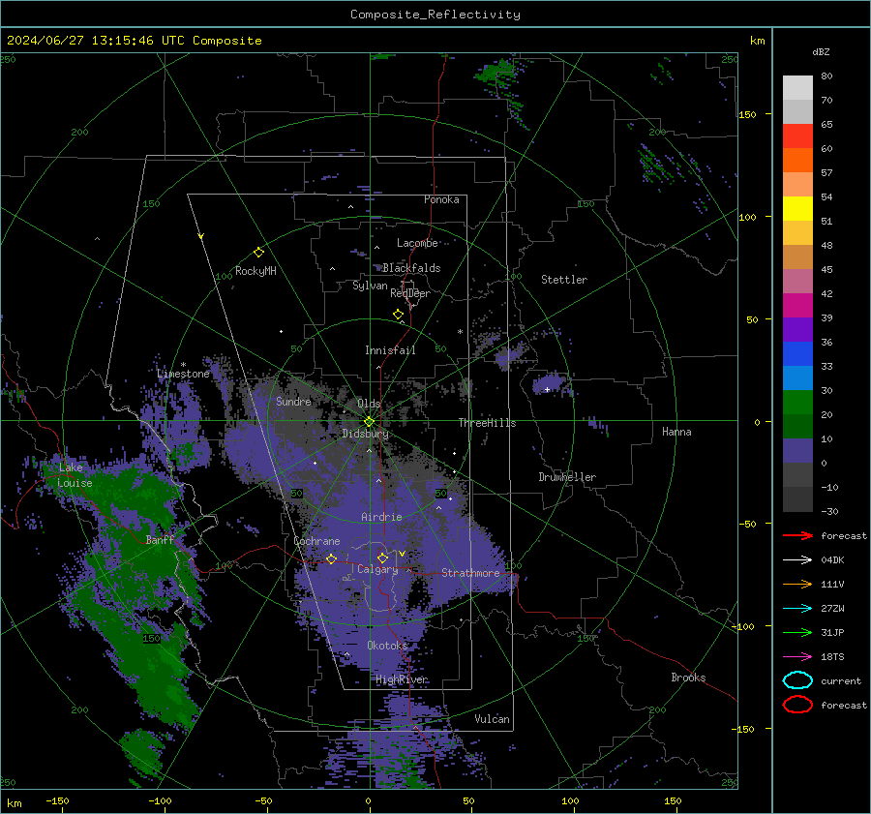
Task: Click the ThreeHills label
Action: click(x=487, y=423)
